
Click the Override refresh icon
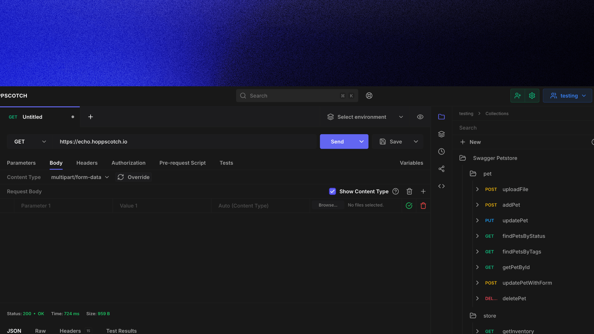tap(121, 177)
